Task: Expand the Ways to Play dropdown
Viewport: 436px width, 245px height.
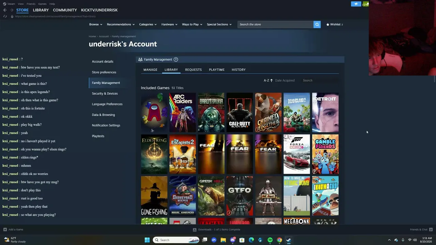Action: point(192,24)
